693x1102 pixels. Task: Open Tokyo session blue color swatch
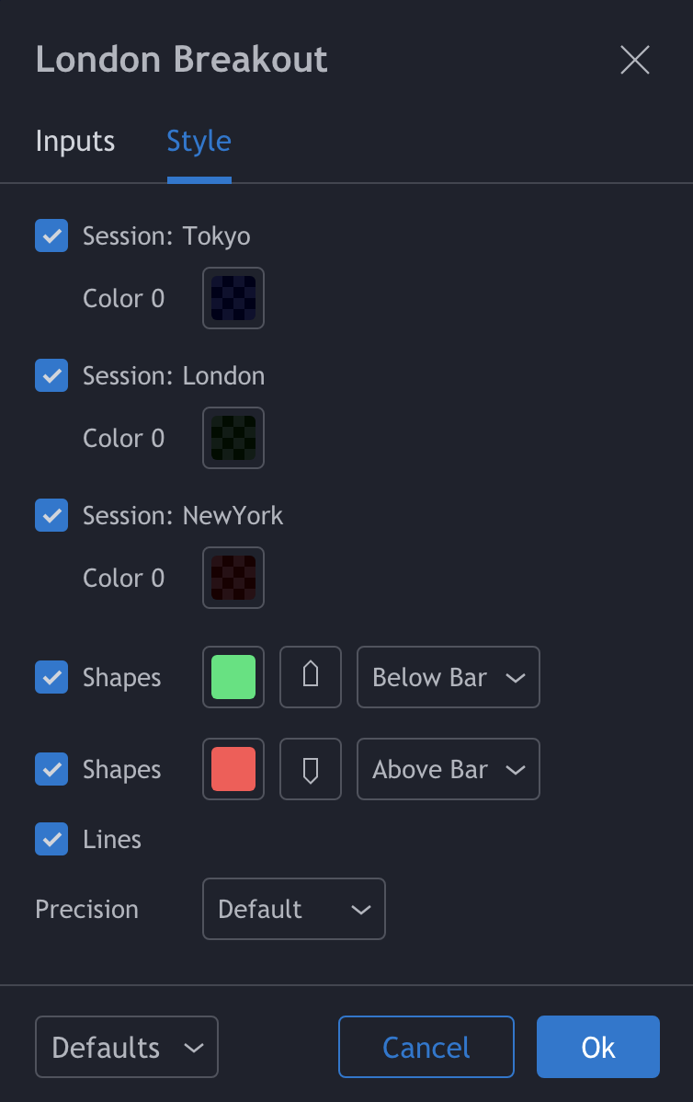tap(233, 298)
